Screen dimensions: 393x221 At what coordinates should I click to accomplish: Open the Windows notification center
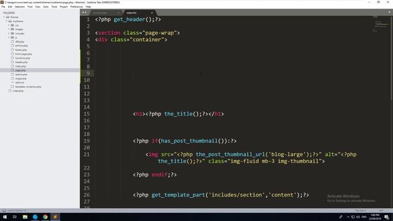pos(387,217)
